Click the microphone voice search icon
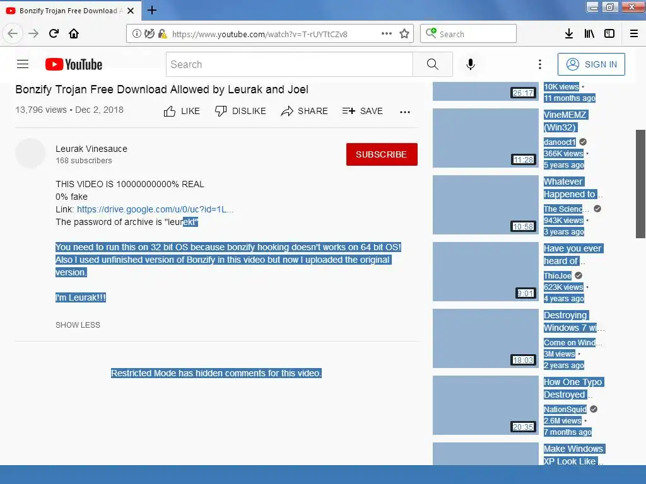Image resolution: width=646 pixels, height=484 pixels. [471, 65]
